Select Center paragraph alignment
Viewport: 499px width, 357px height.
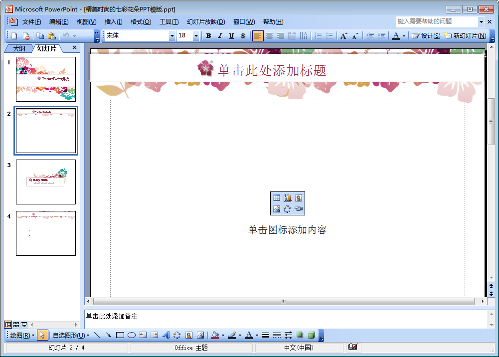pyautogui.click(x=269, y=35)
